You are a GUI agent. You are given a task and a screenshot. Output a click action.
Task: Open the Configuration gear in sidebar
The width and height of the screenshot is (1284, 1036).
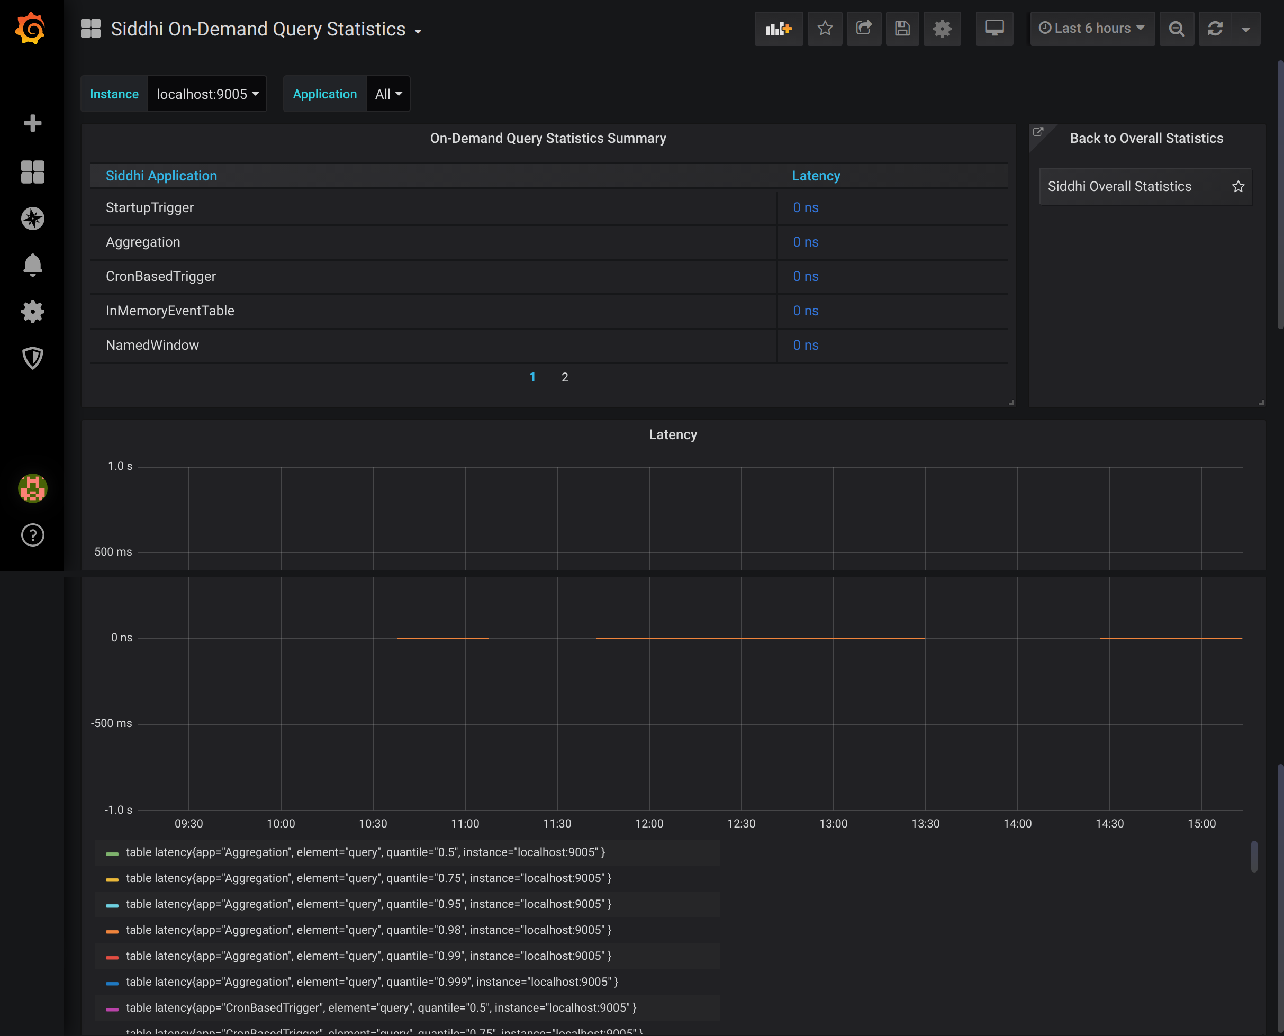point(32,312)
